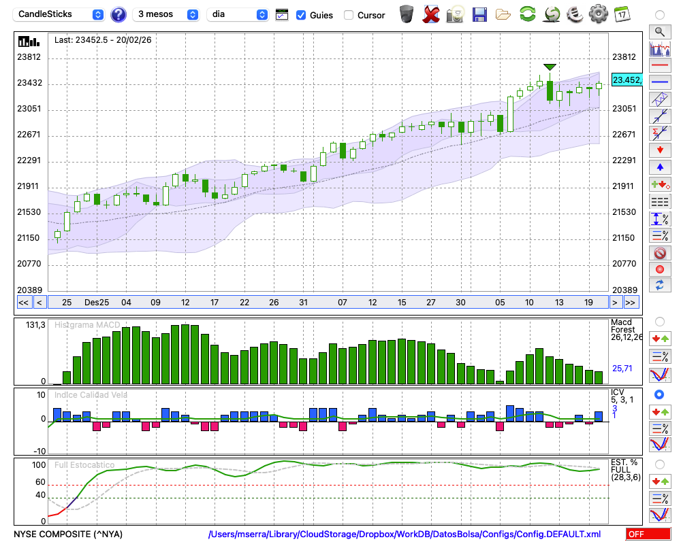Enable the Cursor checkbox
The height and width of the screenshot is (544, 681).
coord(348,15)
